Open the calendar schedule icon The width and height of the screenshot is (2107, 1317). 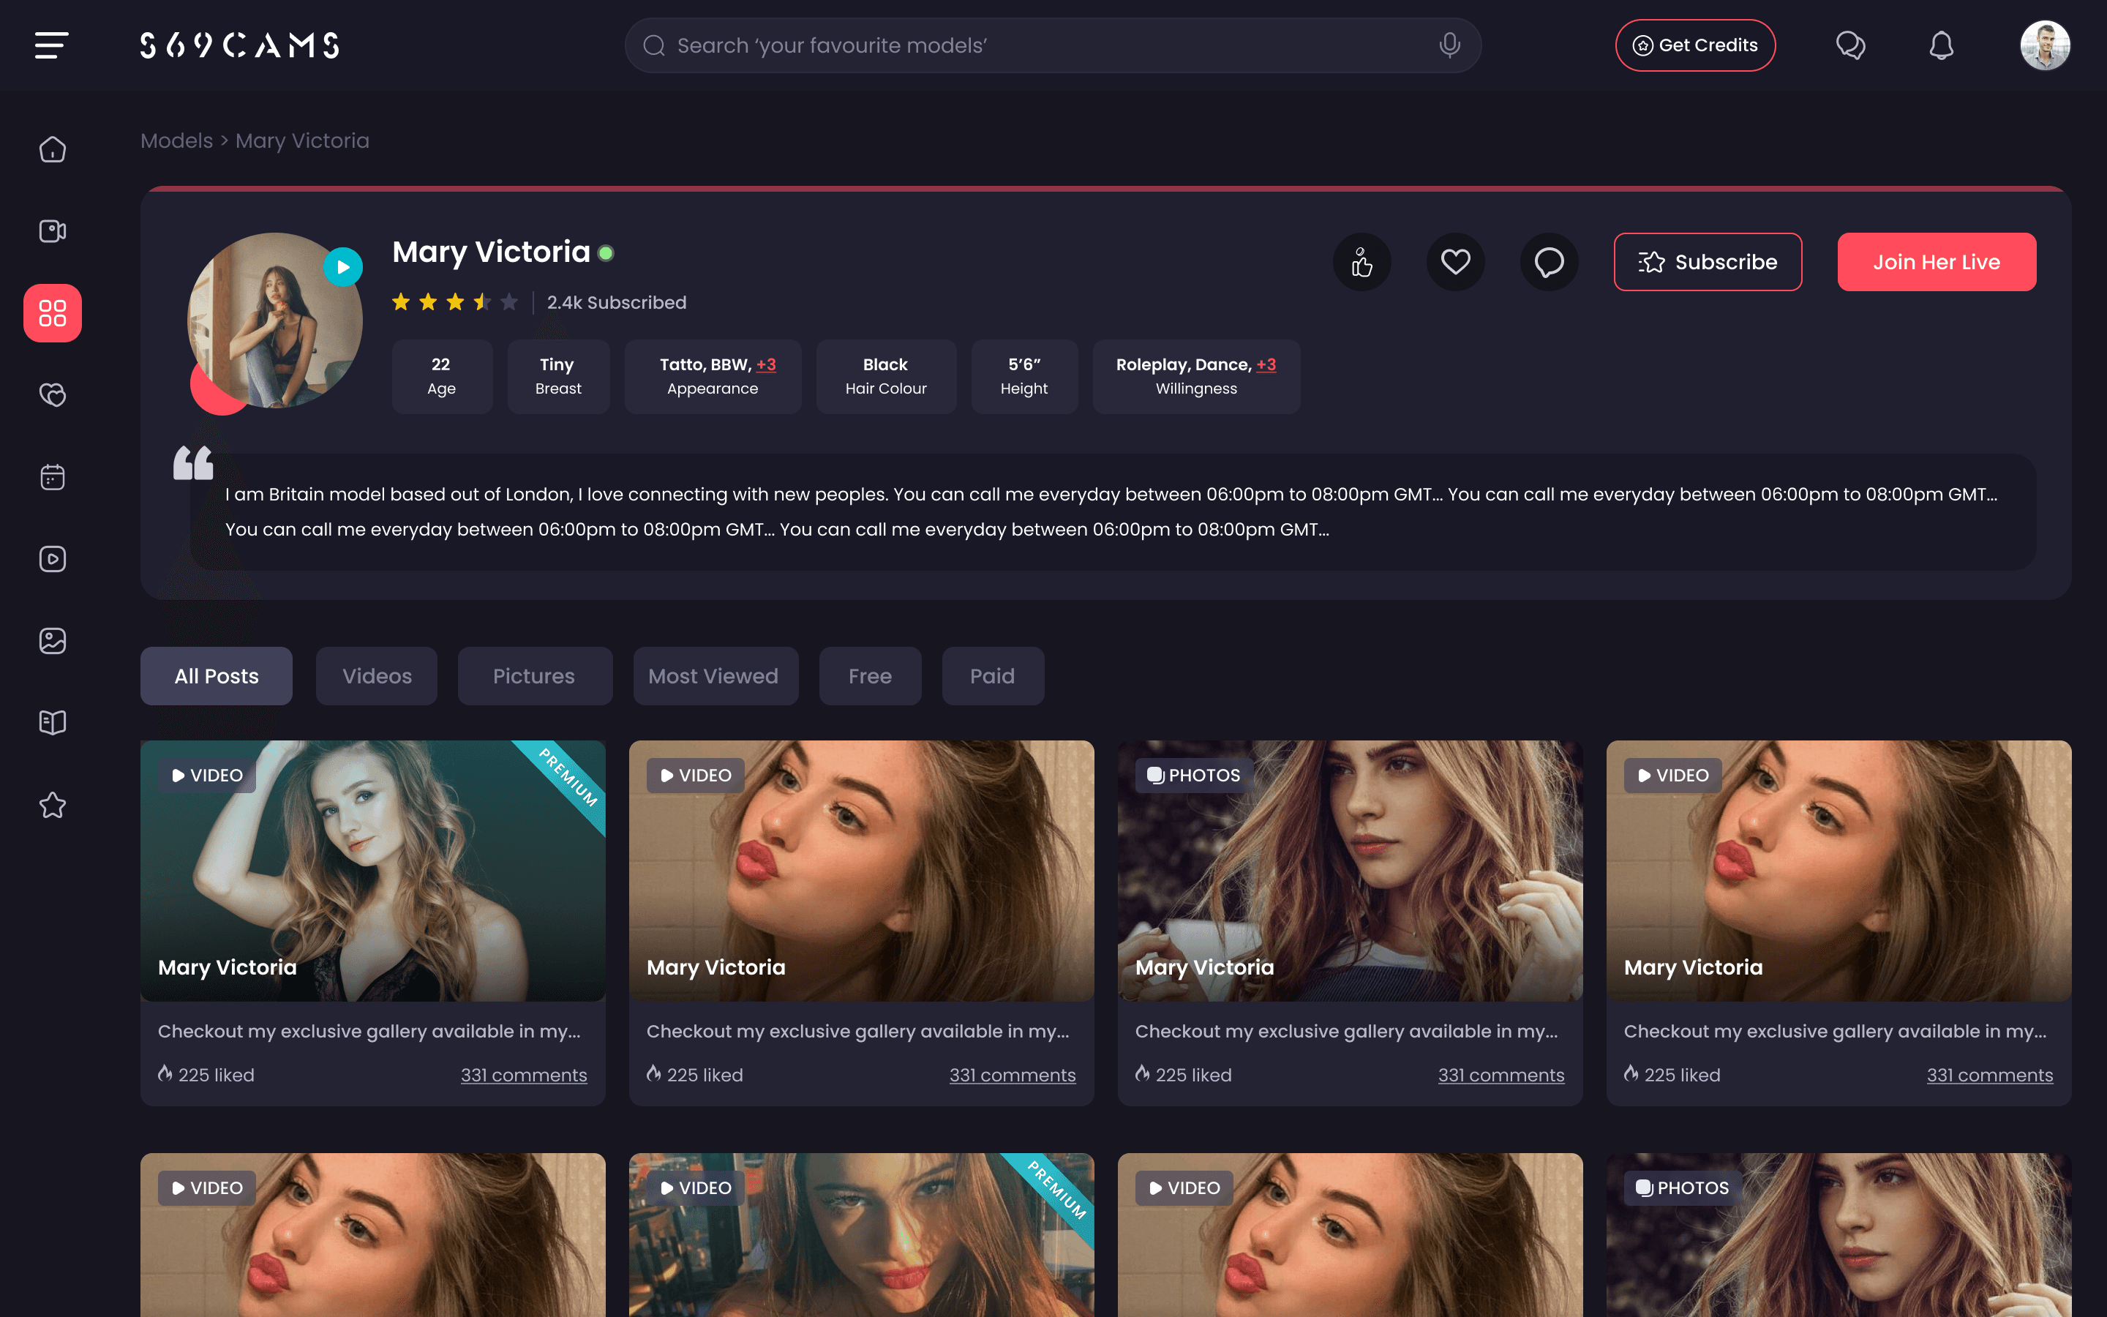coord(52,476)
